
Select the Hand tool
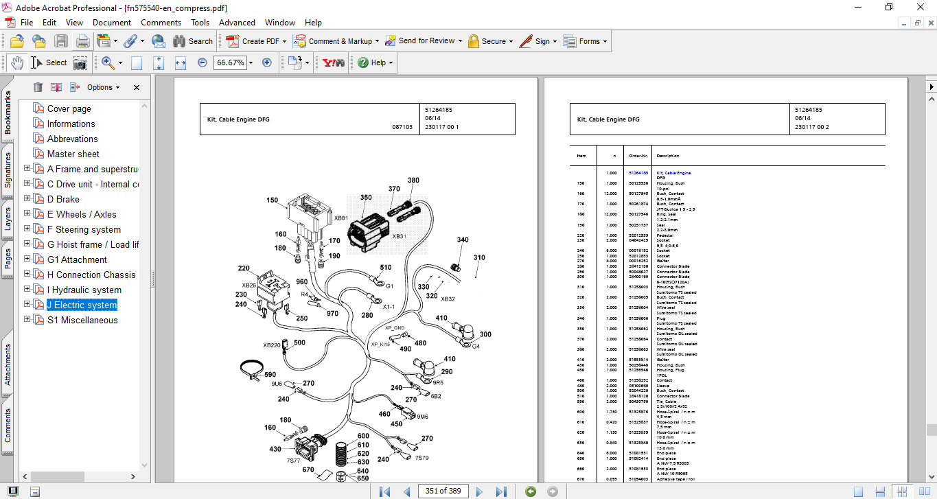[x=17, y=62]
